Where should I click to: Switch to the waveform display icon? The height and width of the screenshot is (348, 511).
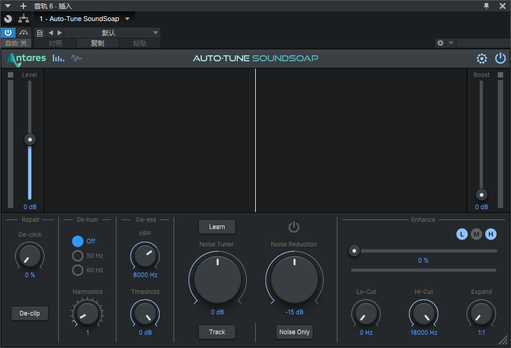pyautogui.click(x=77, y=58)
